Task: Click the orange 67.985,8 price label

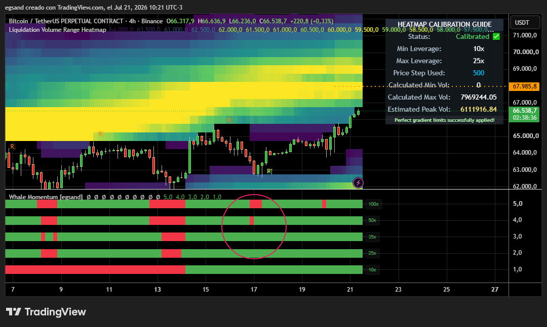Action: pyautogui.click(x=524, y=86)
